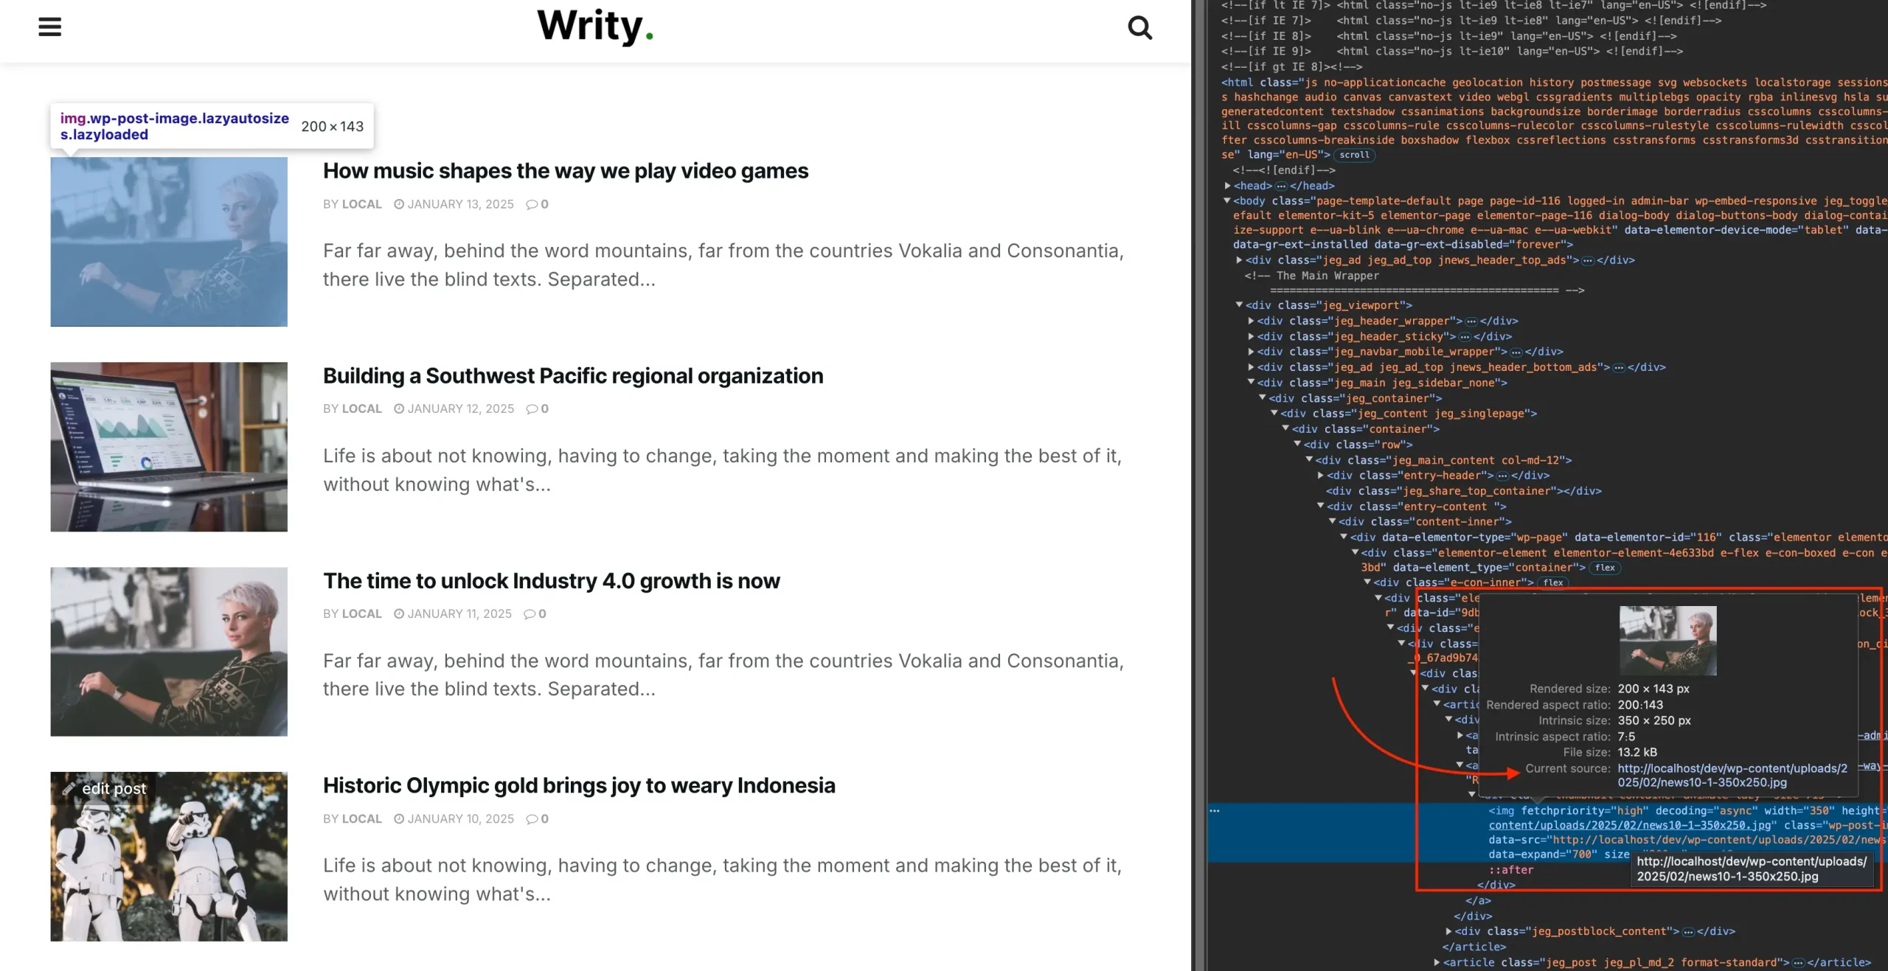Click the stormtroopers post thumbnail
This screenshot has height=971, width=1888.
[x=169, y=857]
